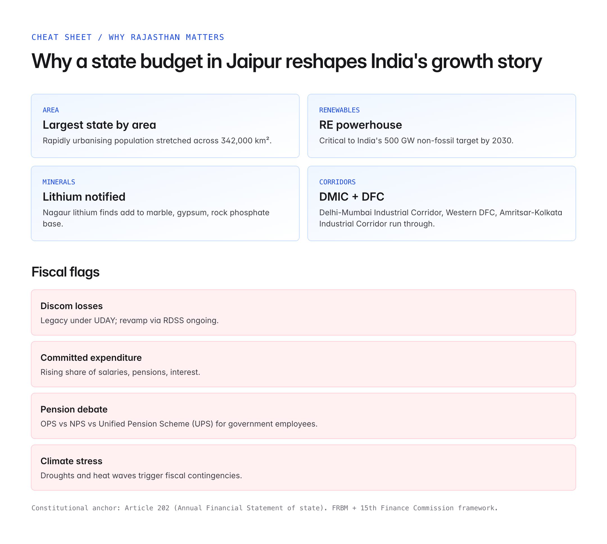This screenshot has height=544, width=607.
Task: Click the Delhi-Mumbai Industrial Corridor description
Action: [x=441, y=218]
